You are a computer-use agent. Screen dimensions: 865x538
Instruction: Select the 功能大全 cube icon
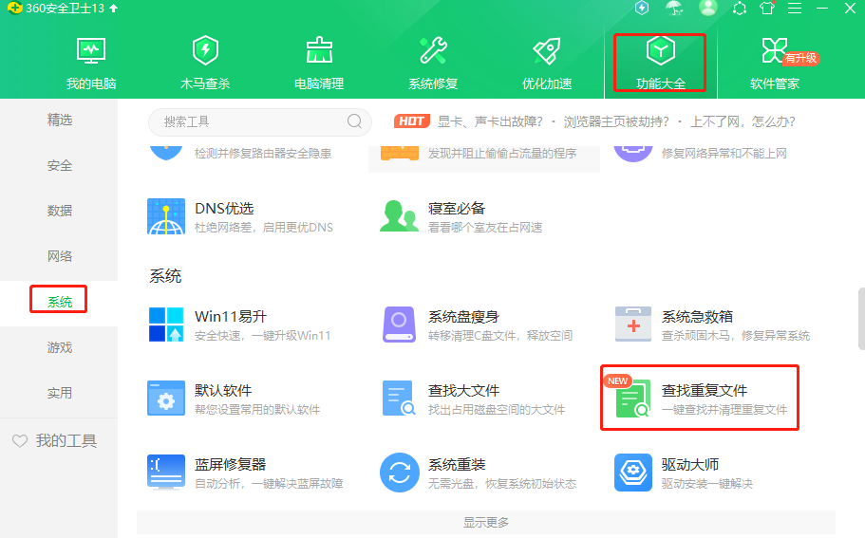pyautogui.click(x=660, y=50)
